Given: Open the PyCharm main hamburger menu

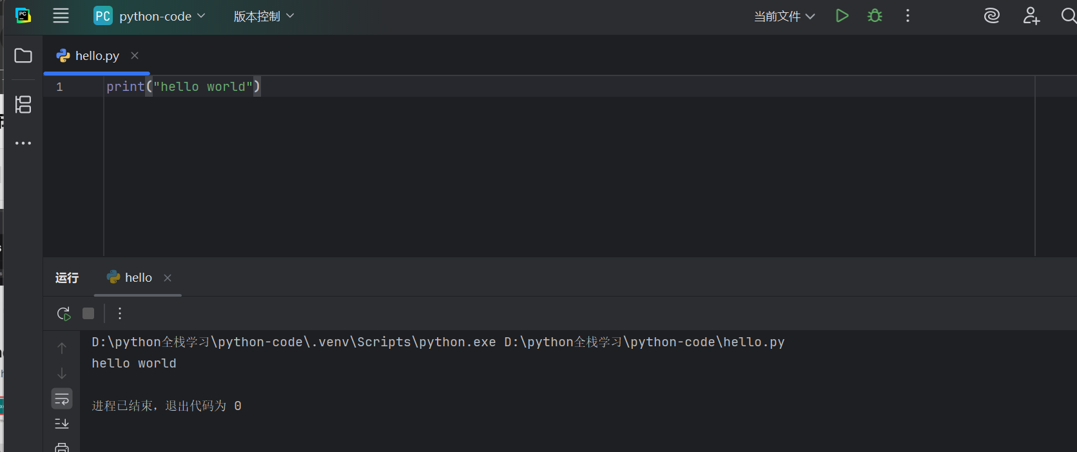Looking at the screenshot, I should 61,16.
